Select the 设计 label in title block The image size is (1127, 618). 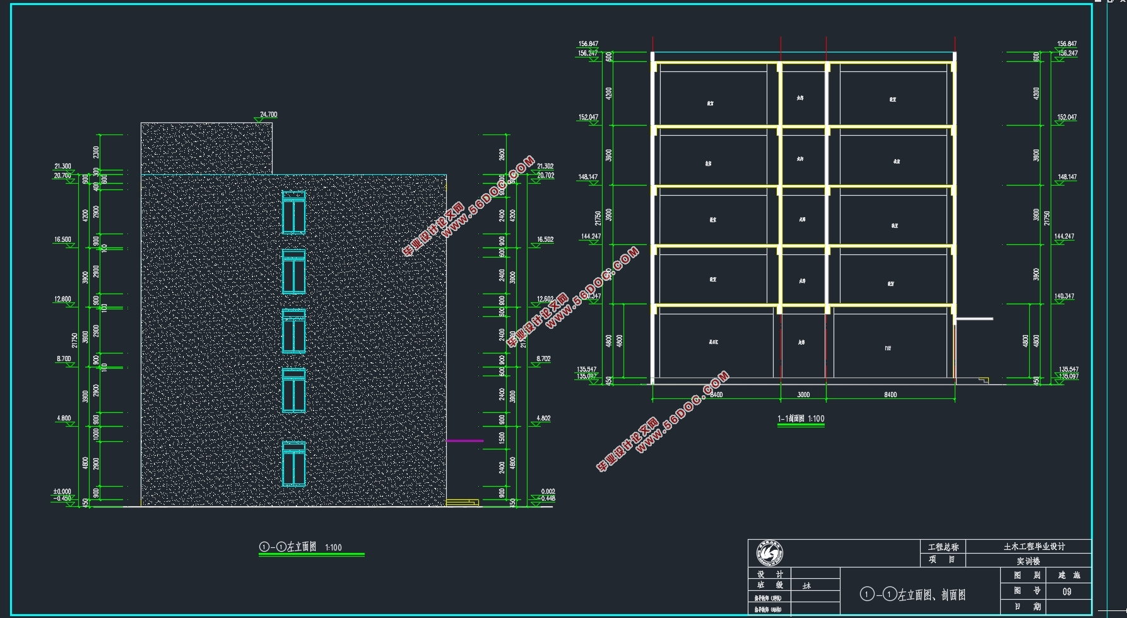pos(770,574)
